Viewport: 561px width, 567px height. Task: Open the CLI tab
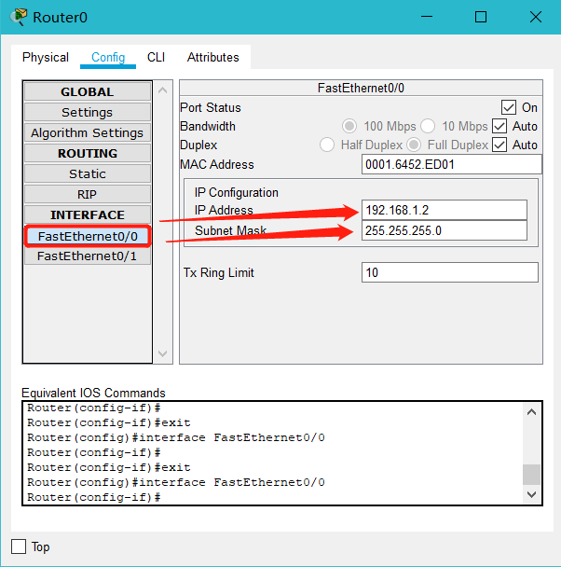point(156,57)
